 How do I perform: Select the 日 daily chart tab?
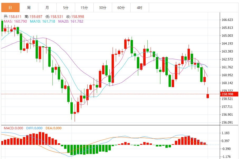click(10, 7)
